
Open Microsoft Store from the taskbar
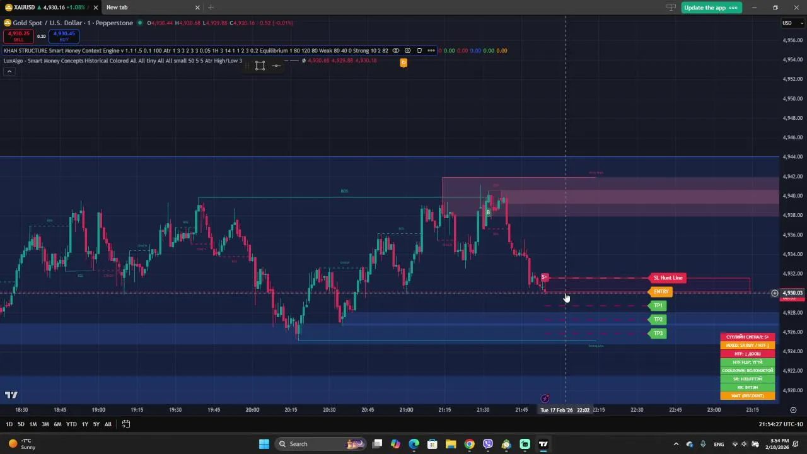[x=433, y=444]
